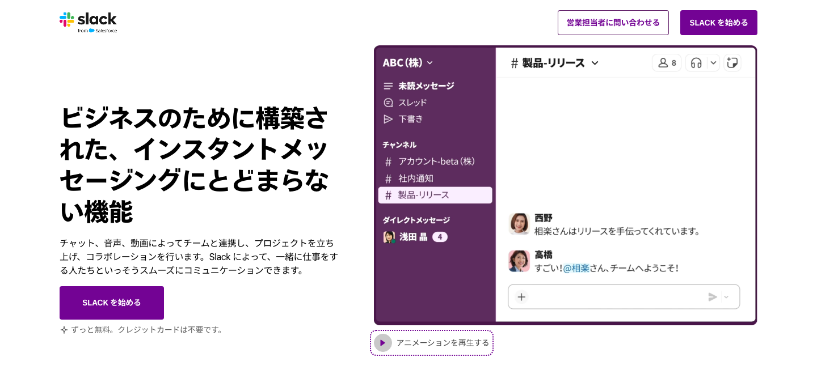
Task: Expand the huddle options chevron
Action: pos(714,63)
